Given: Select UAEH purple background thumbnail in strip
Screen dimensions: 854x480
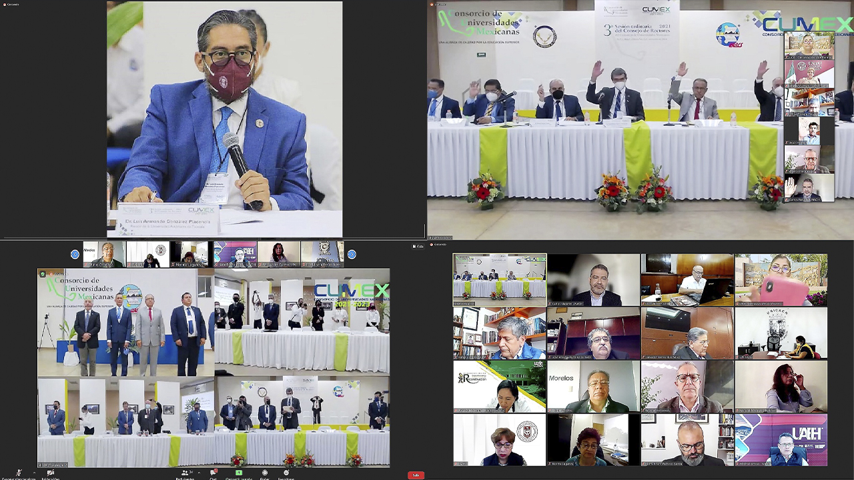Looking at the screenshot, I should click(235, 254).
